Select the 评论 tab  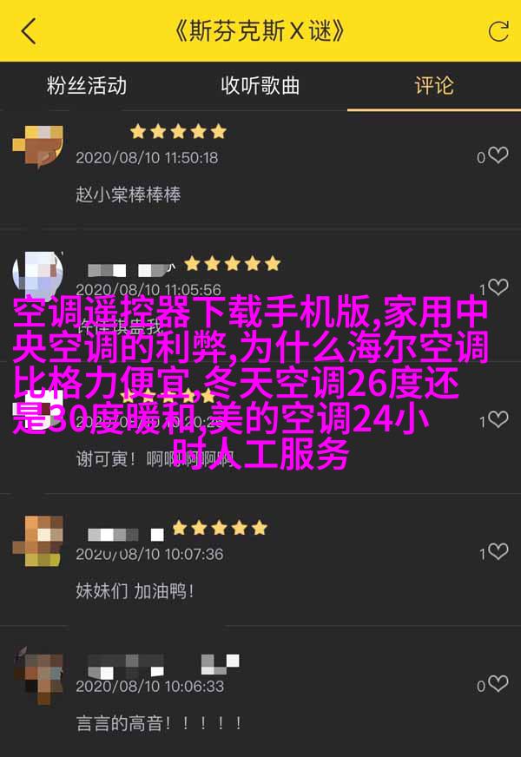coord(434,86)
